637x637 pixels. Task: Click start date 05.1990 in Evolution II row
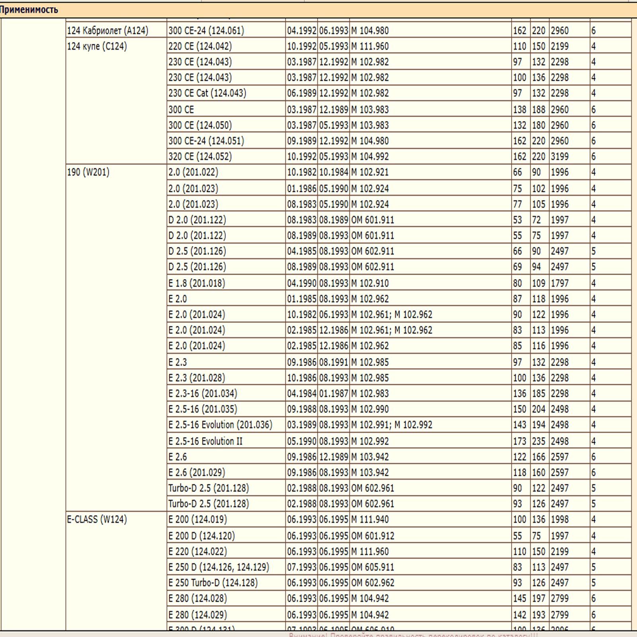point(302,441)
